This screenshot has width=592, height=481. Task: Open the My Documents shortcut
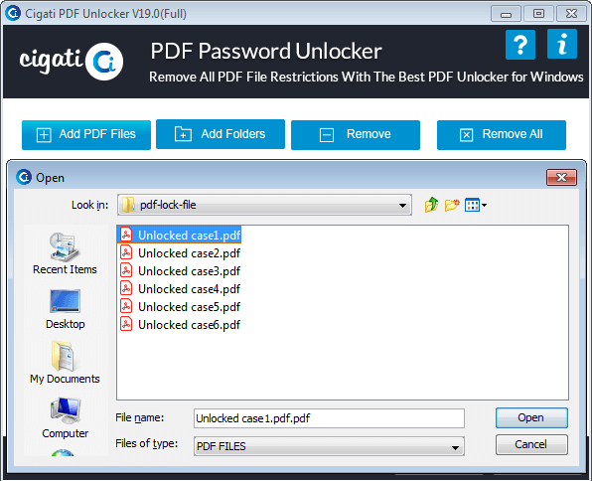65,363
